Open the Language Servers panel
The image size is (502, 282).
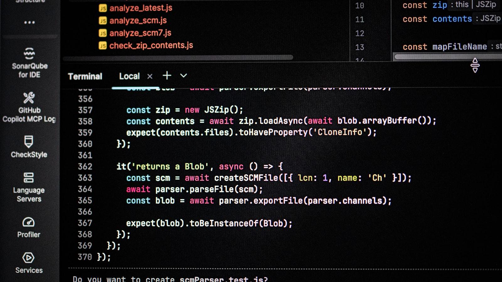[29, 187]
